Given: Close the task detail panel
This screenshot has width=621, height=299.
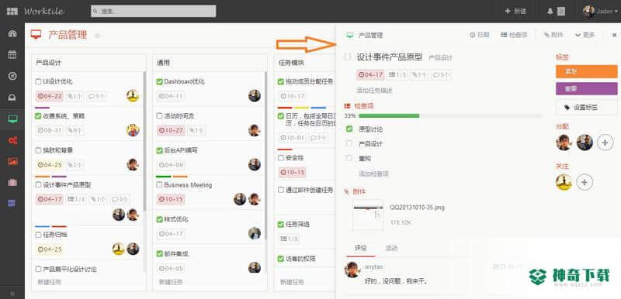Looking at the screenshot, I should 614,35.
